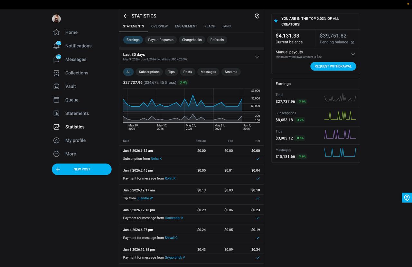Open Rohit R profile link
Image resolution: width=412 pixels, height=267 pixels.
(x=170, y=178)
